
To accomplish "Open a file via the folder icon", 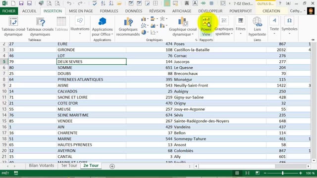I will pyautogui.click(x=119, y=3).
